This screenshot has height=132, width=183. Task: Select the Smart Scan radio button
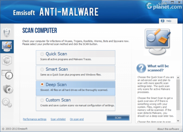click(x=42, y=69)
